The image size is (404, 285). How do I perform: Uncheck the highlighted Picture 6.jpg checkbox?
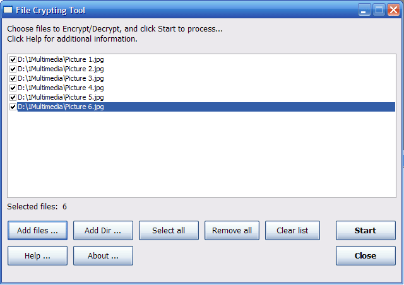pyautogui.click(x=13, y=107)
